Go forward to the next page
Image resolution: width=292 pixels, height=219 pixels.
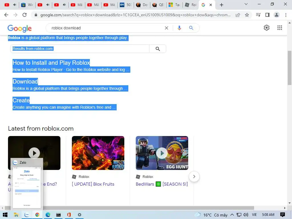tap(15, 15)
